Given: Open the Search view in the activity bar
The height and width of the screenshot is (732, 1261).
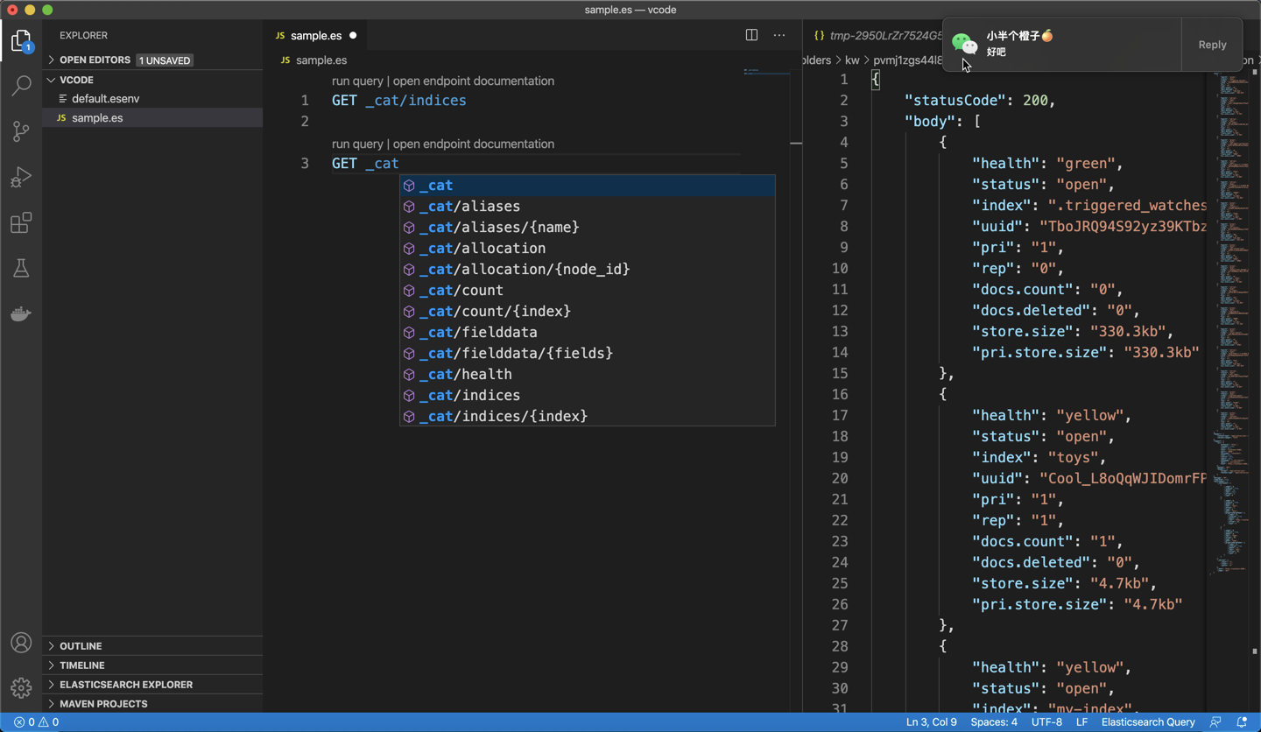Looking at the screenshot, I should click(21, 85).
